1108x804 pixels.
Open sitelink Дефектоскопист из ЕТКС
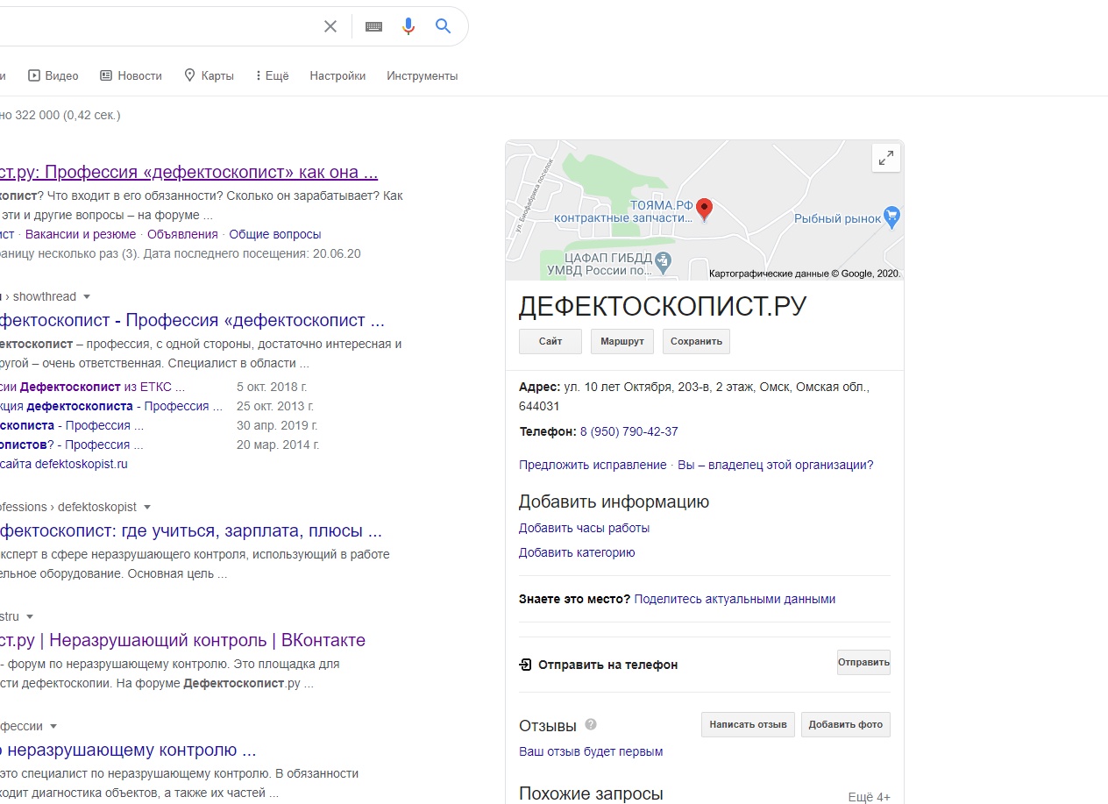(92, 387)
